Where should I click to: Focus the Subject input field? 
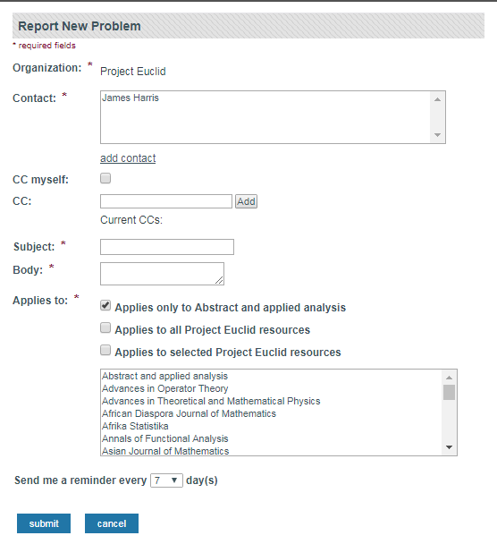tap(167, 247)
